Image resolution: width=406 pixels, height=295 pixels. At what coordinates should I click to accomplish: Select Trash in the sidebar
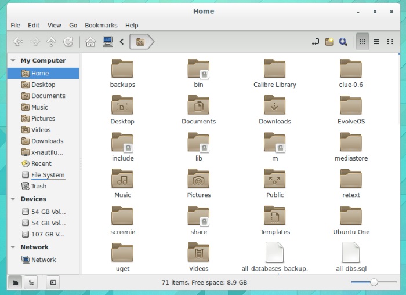(39, 186)
